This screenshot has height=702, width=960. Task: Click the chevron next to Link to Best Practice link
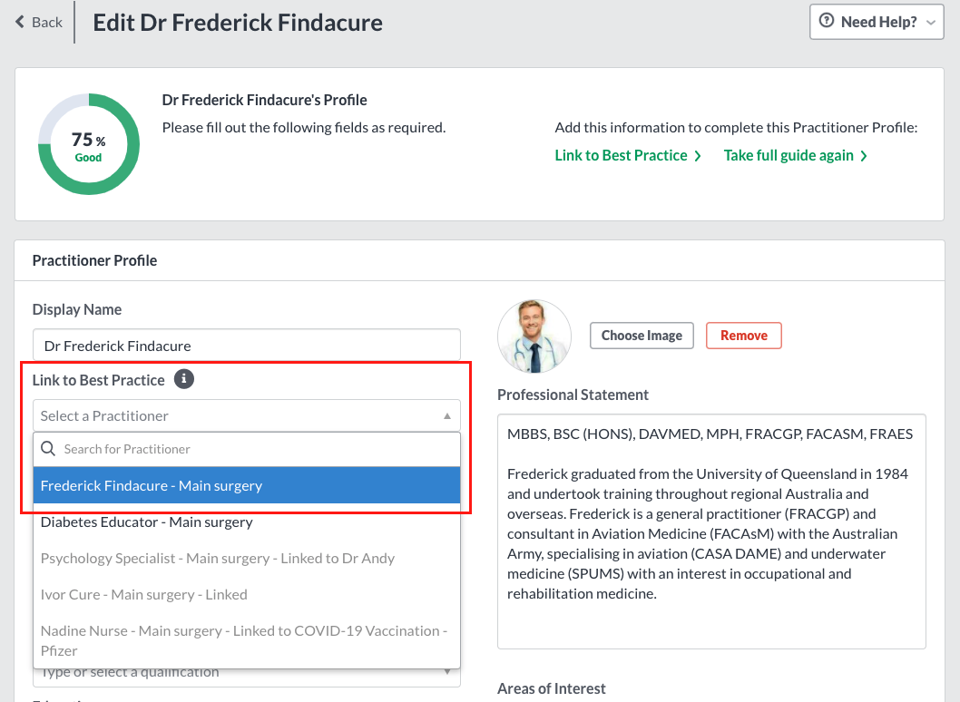pyautogui.click(x=698, y=156)
